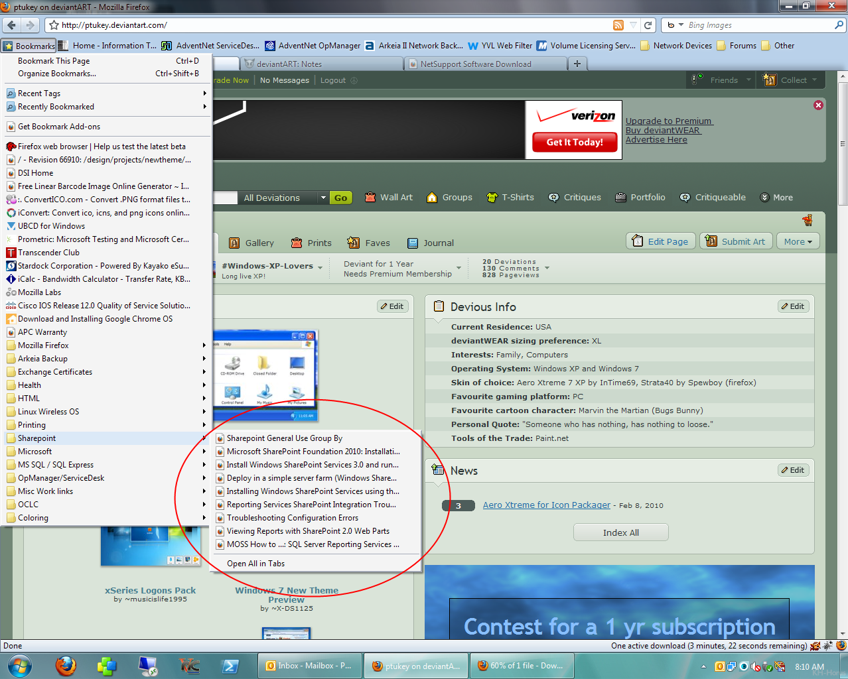Click the Submit Art icon

713,241
